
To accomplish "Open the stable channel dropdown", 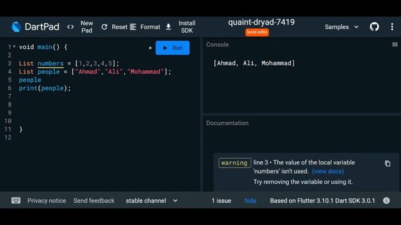I will [152, 201].
